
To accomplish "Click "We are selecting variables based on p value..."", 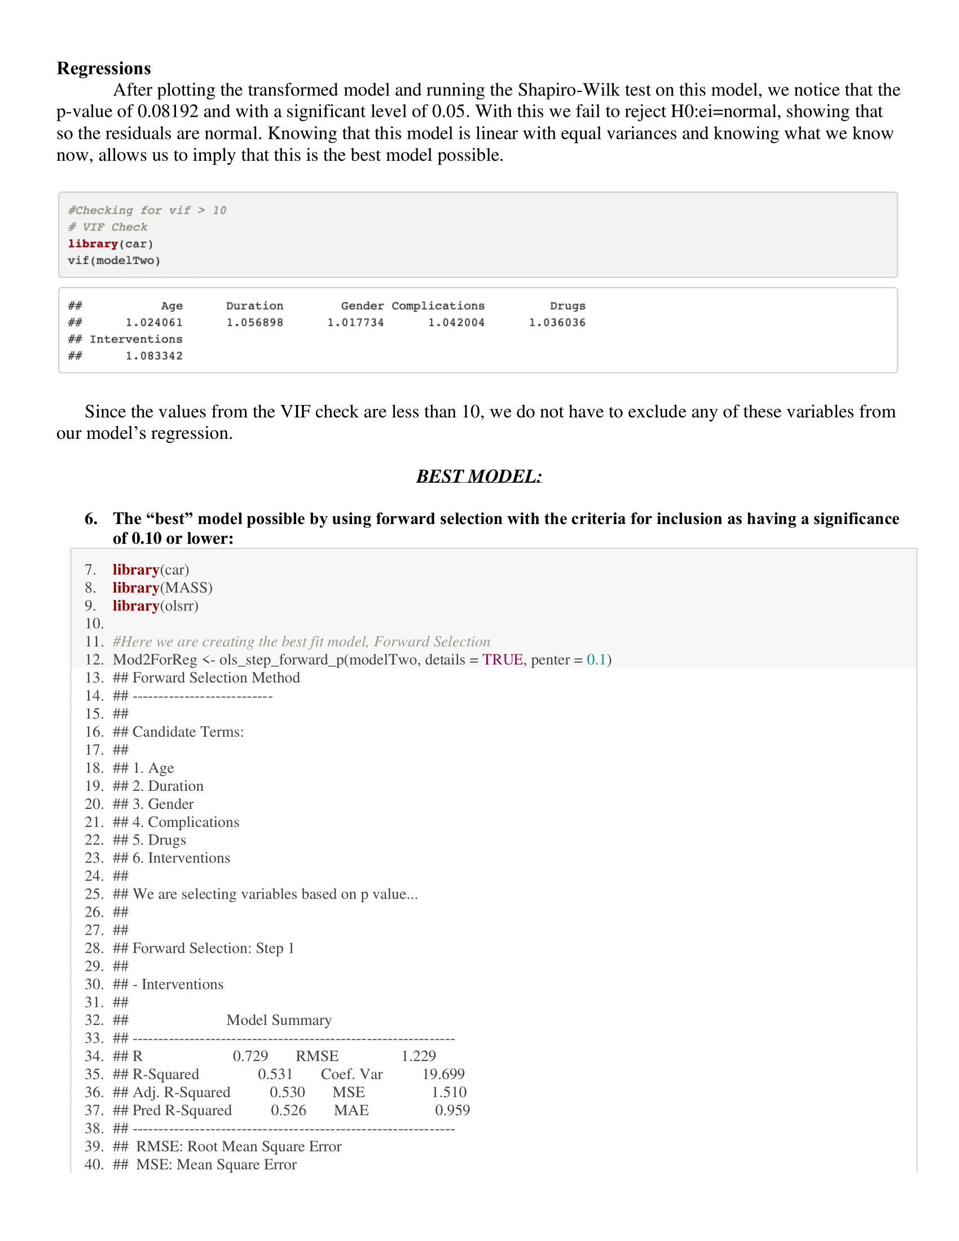I will click(275, 895).
